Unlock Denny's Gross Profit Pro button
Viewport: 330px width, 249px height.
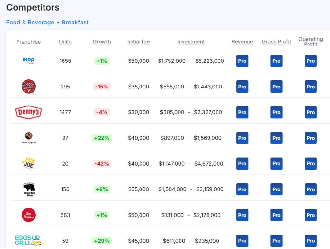(276, 112)
